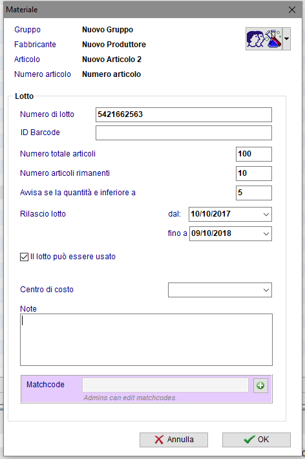The height and width of the screenshot is (459, 305).
Task: Click the Numero di lotto field
Action: coord(184,114)
